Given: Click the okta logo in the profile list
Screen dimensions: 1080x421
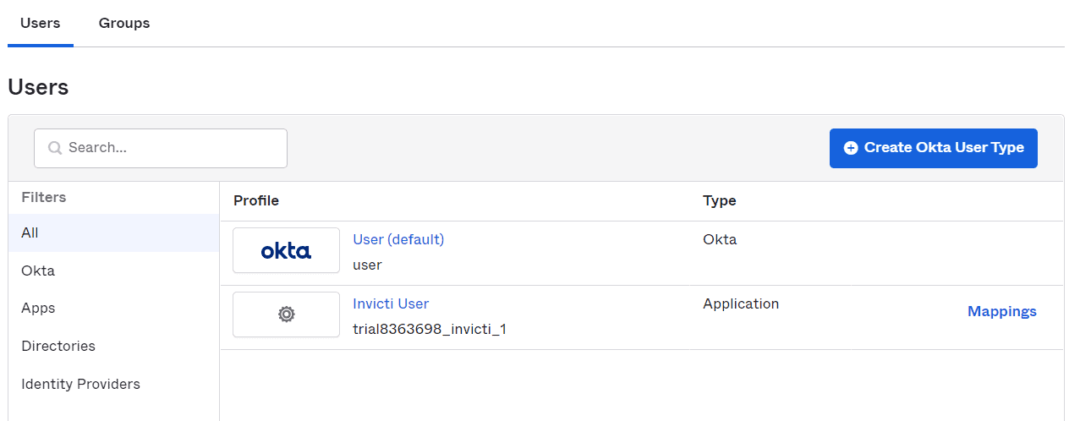Looking at the screenshot, I should [x=286, y=250].
